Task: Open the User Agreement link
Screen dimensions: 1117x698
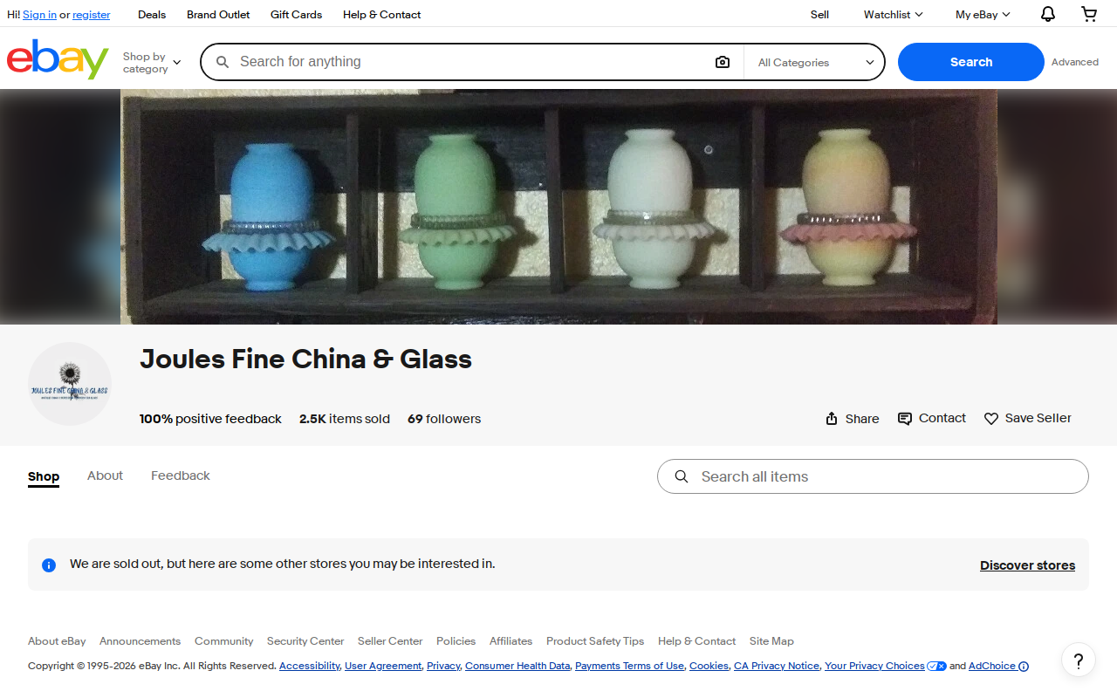Action: 383,666
